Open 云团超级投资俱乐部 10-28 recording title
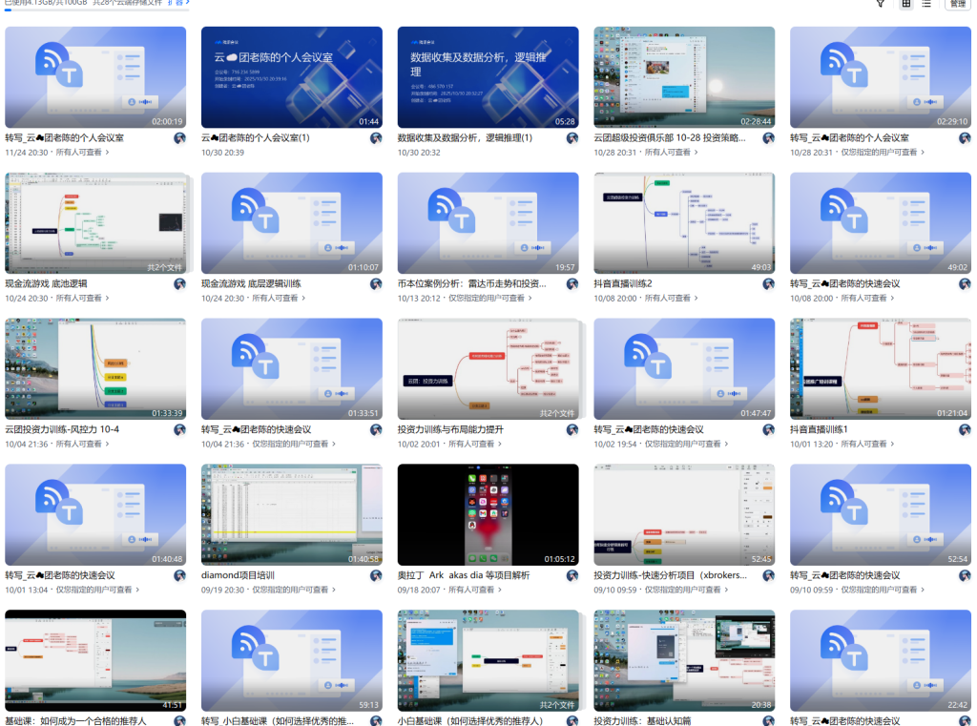This screenshot has width=977, height=726. [670, 138]
